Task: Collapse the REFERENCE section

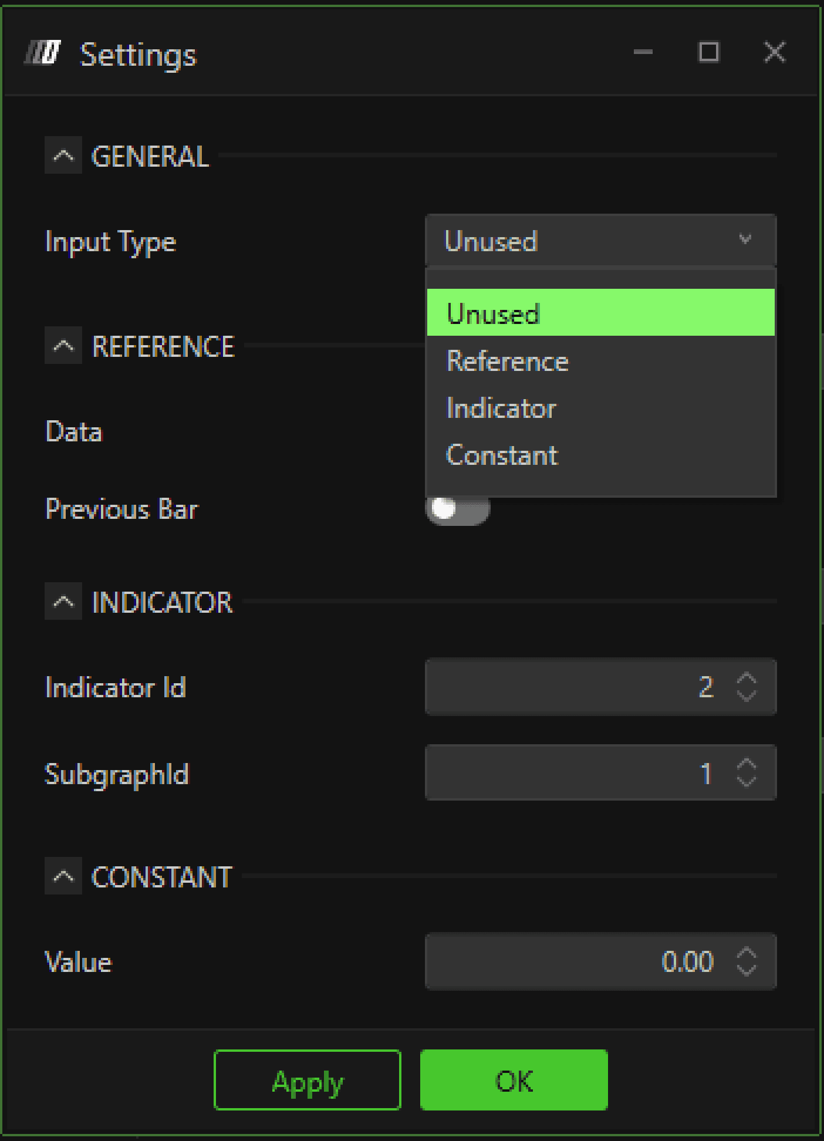Action: point(63,346)
